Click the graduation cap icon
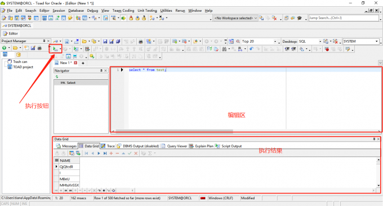Viewport: 383px width, 206px height. [x=300, y=18]
